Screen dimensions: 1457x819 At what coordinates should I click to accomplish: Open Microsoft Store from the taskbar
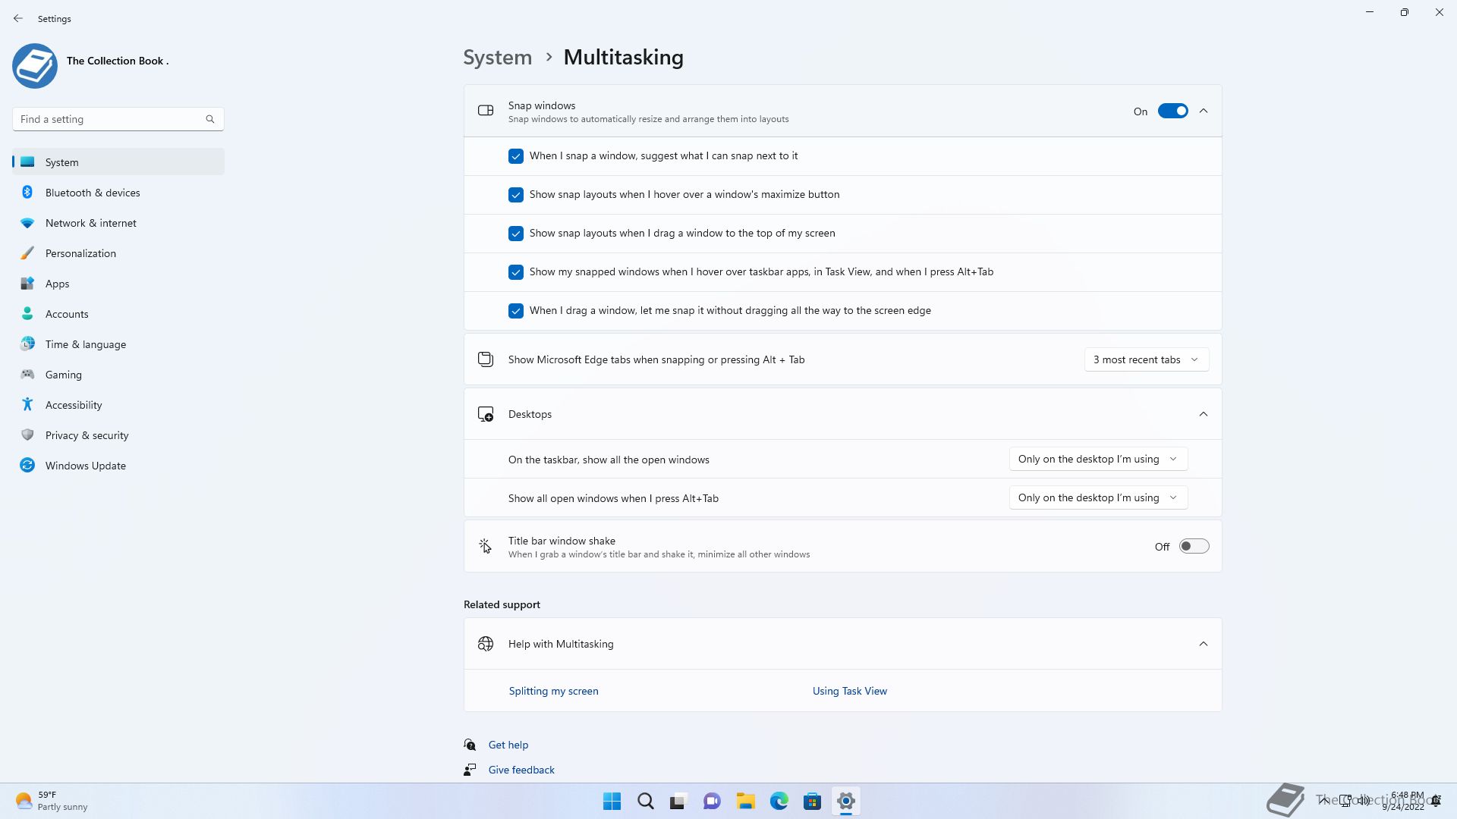tap(812, 801)
